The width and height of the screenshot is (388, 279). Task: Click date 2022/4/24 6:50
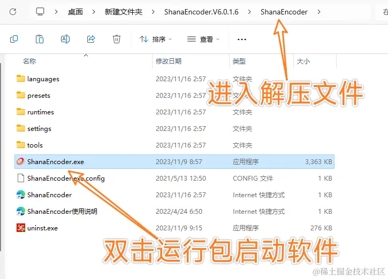179,211
